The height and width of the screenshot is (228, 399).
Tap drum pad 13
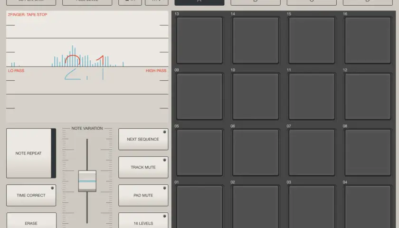[199, 40]
